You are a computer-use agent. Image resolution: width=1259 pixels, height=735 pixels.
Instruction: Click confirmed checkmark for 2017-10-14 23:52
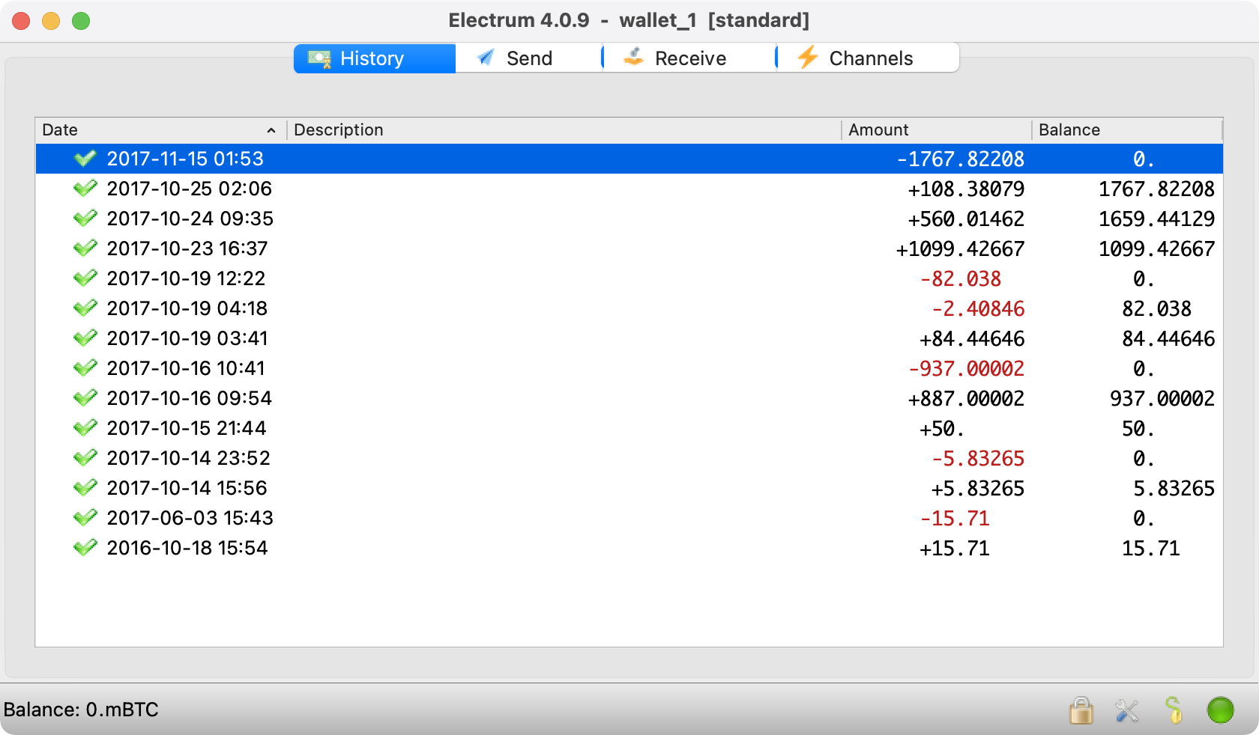(x=85, y=457)
